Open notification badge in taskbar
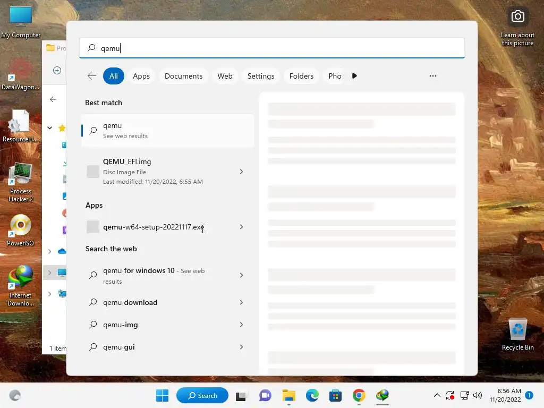 tap(529, 395)
